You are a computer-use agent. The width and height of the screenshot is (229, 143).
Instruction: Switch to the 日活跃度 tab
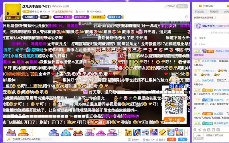click(200, 11)
